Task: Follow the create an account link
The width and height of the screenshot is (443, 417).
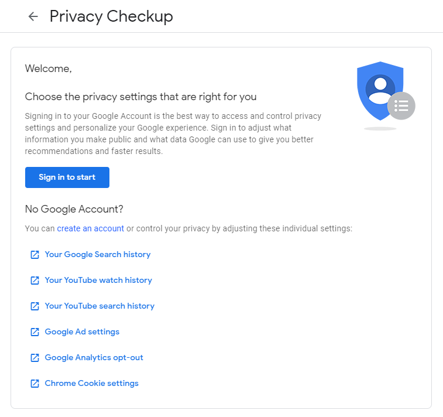Action: [x=90, y=228]
